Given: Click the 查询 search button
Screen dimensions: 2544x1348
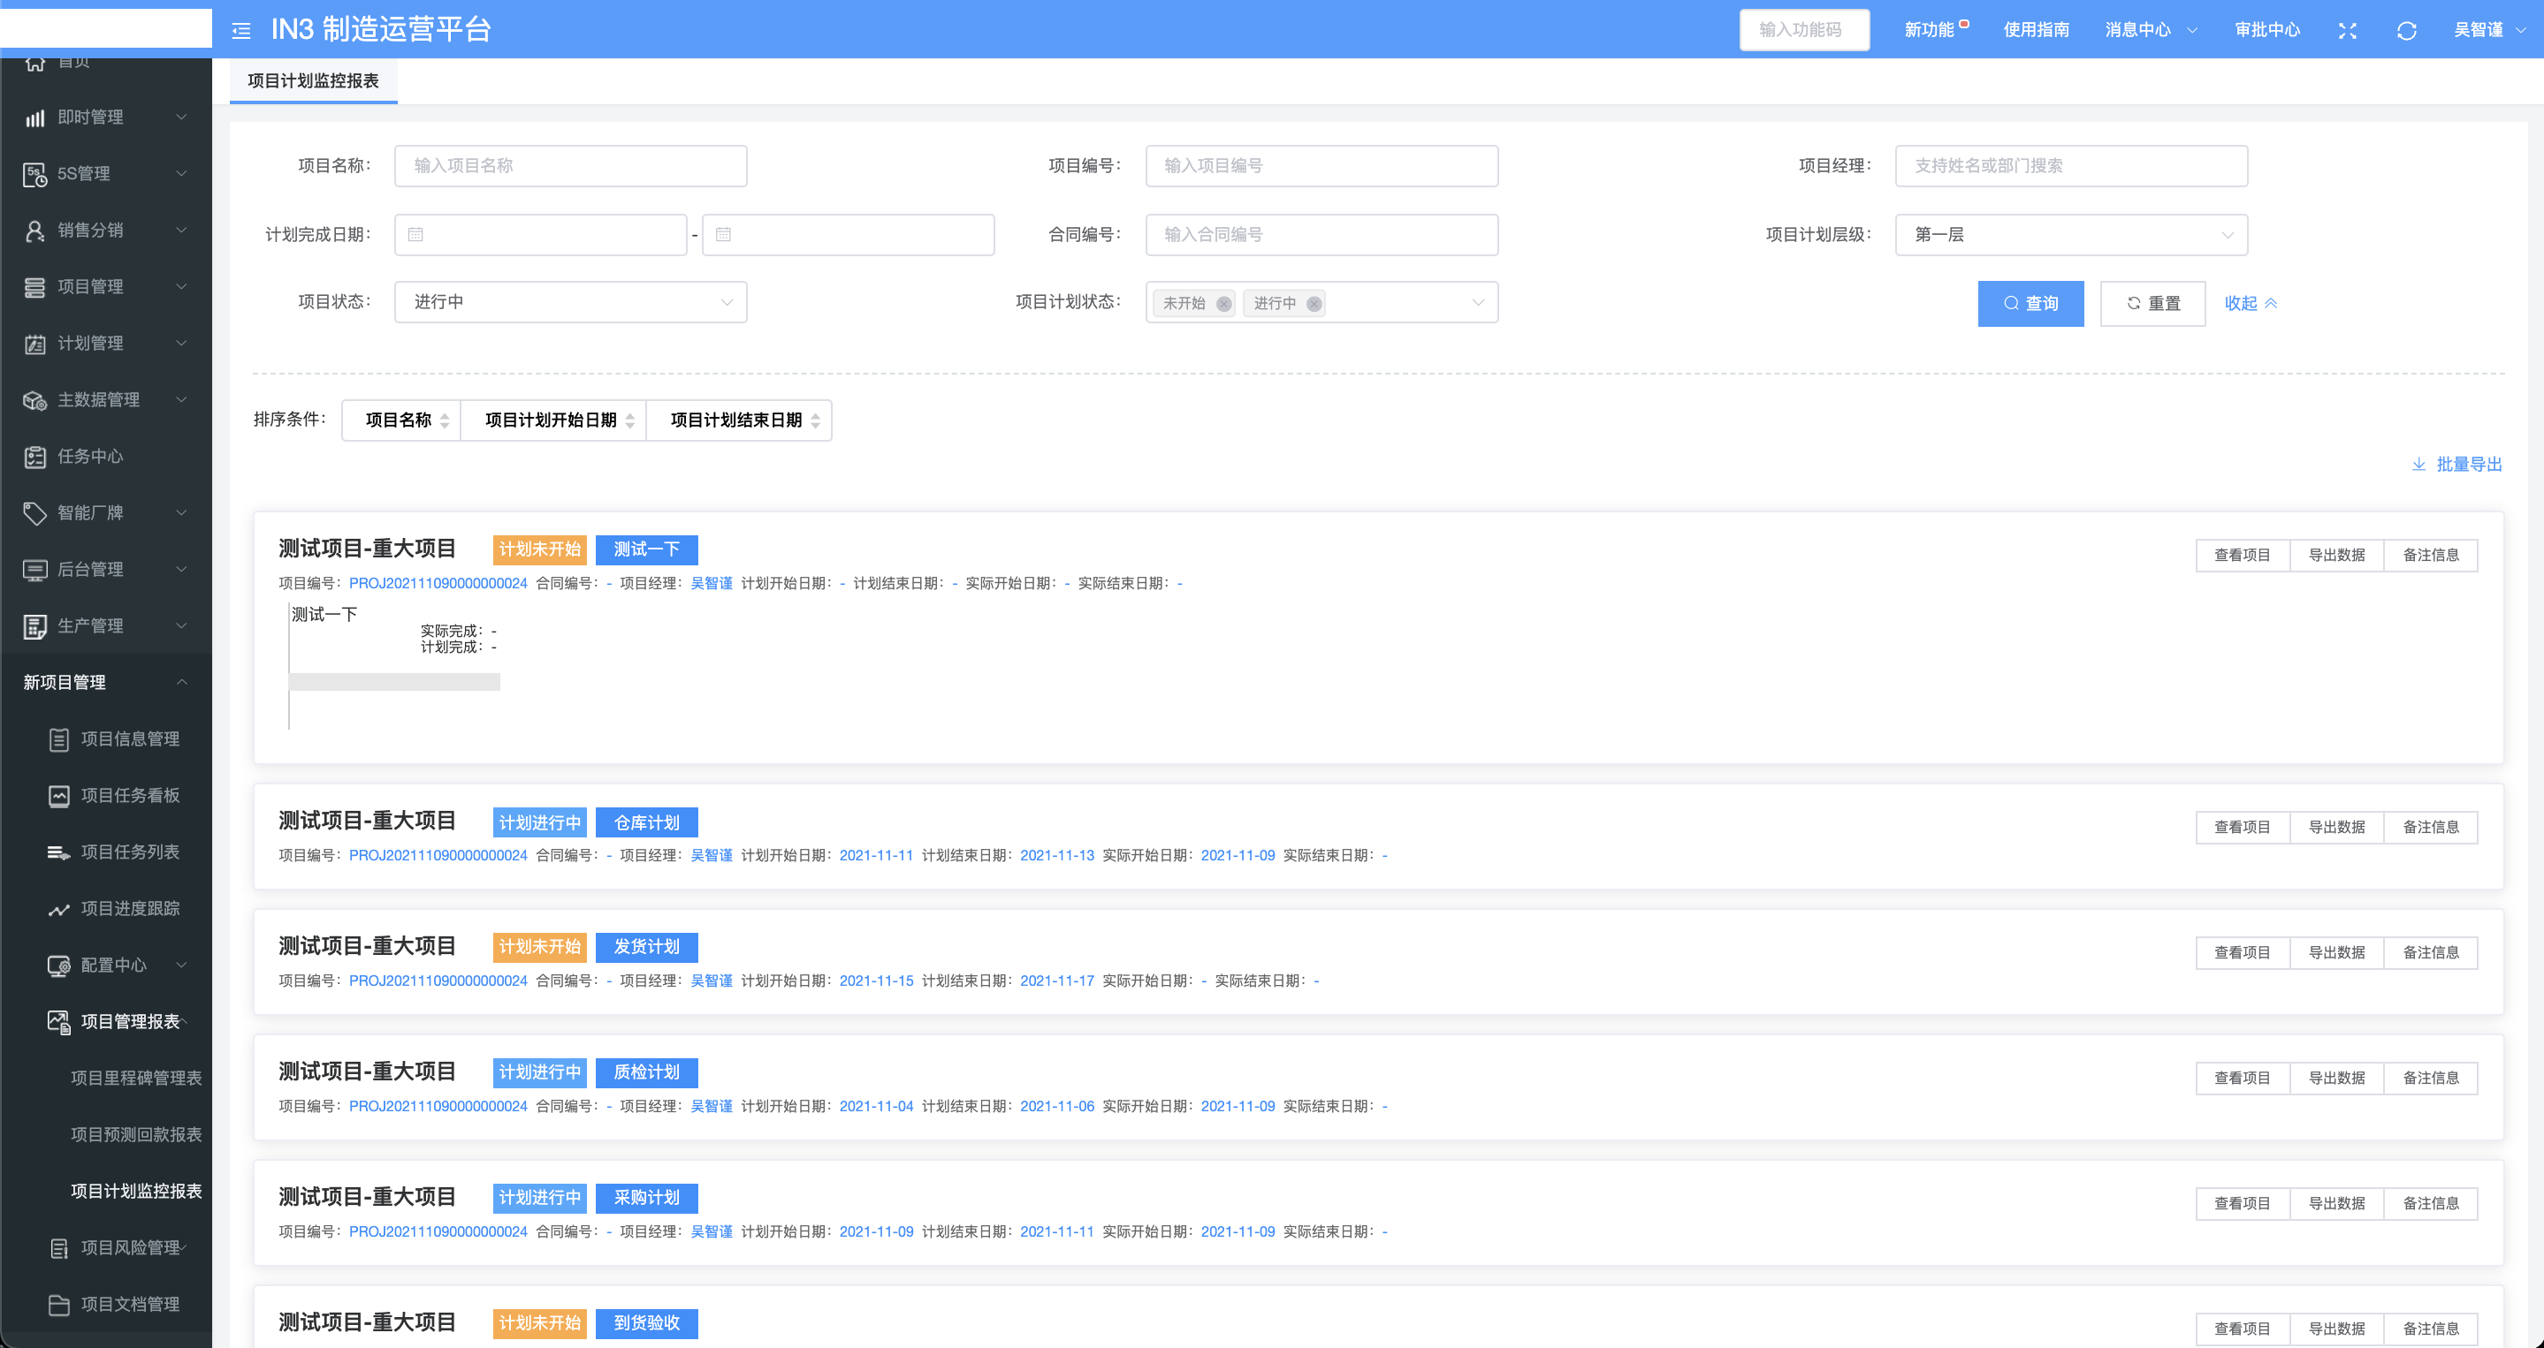Looking at the screenshot, I should pos(2030,303).
